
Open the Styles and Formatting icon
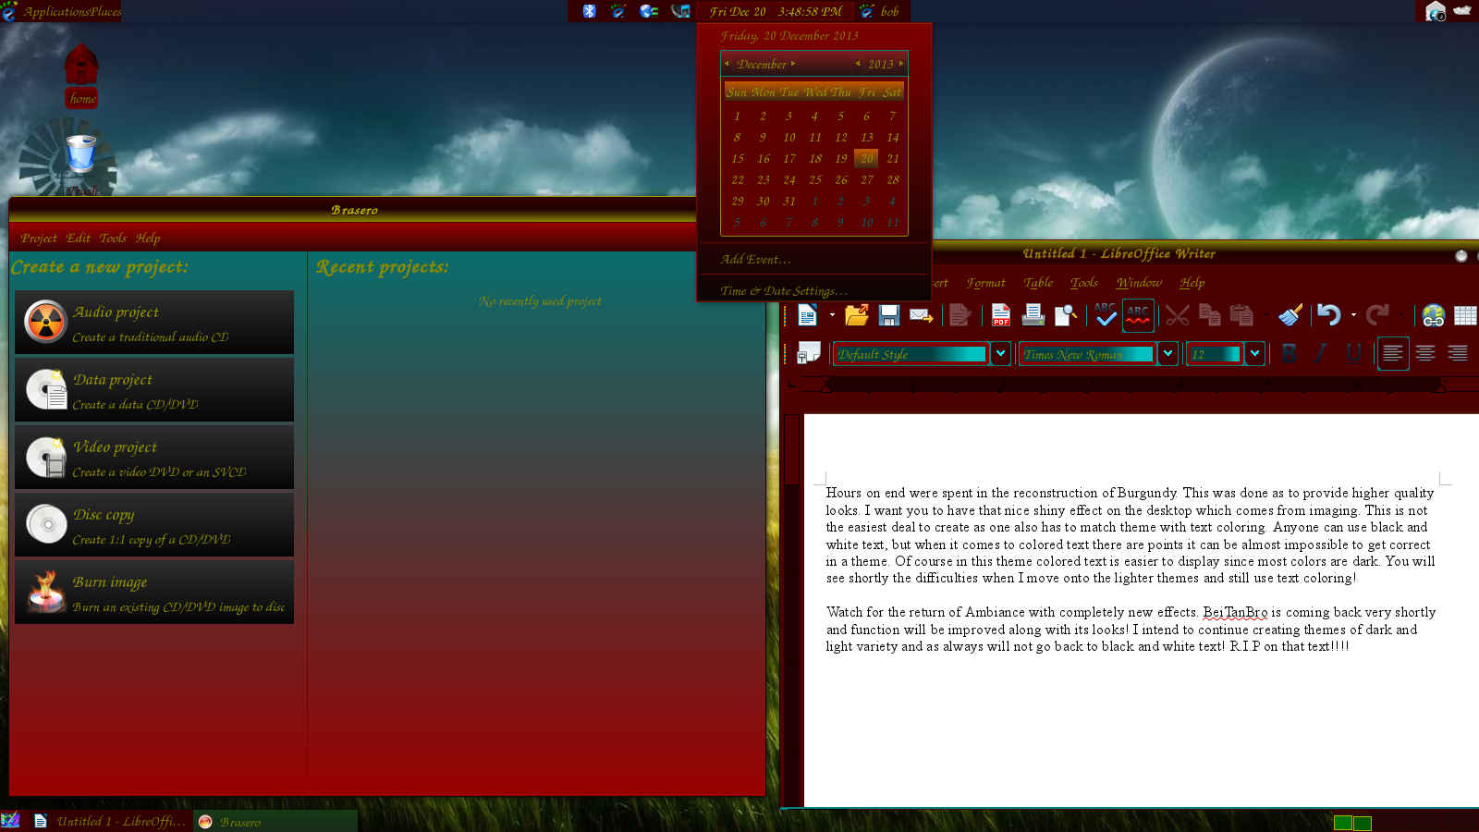pos(809,353)
